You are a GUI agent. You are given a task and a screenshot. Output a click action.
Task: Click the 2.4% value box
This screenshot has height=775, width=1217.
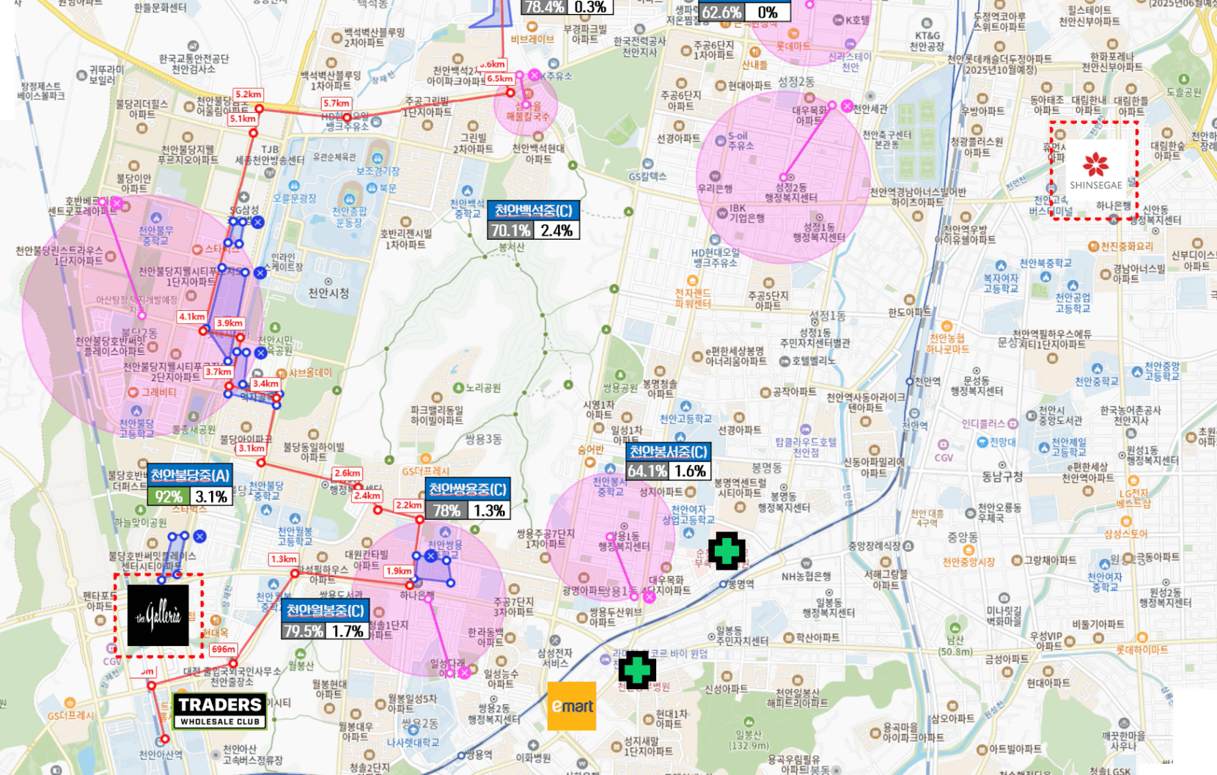point(556,230)
